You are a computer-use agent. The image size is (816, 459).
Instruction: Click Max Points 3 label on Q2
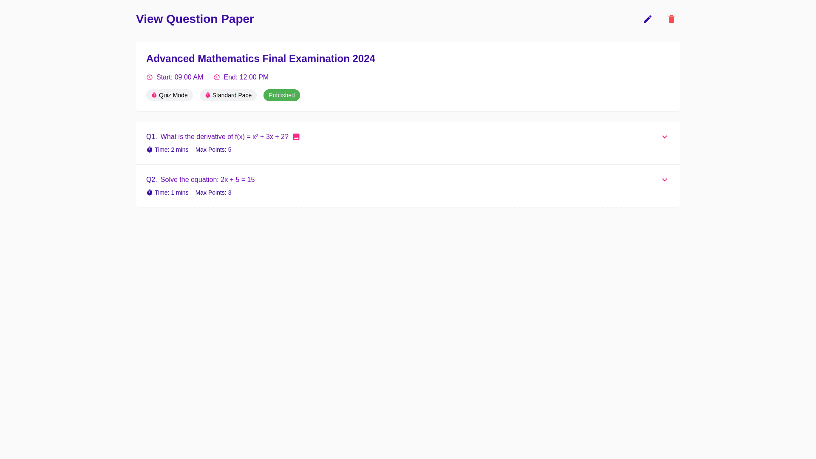[213, 193]
